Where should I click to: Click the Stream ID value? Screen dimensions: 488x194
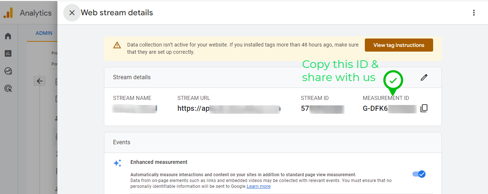tap(322, 108)
